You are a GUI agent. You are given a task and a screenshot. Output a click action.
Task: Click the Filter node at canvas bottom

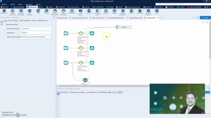[x=85, y=80]
